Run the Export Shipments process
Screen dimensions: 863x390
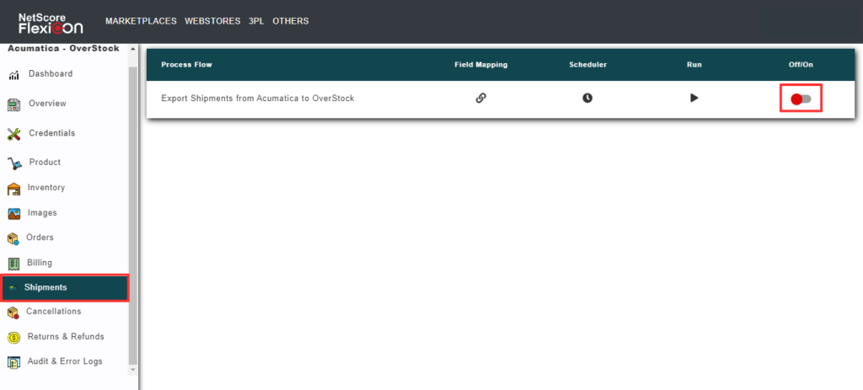[x=694, y=98]
